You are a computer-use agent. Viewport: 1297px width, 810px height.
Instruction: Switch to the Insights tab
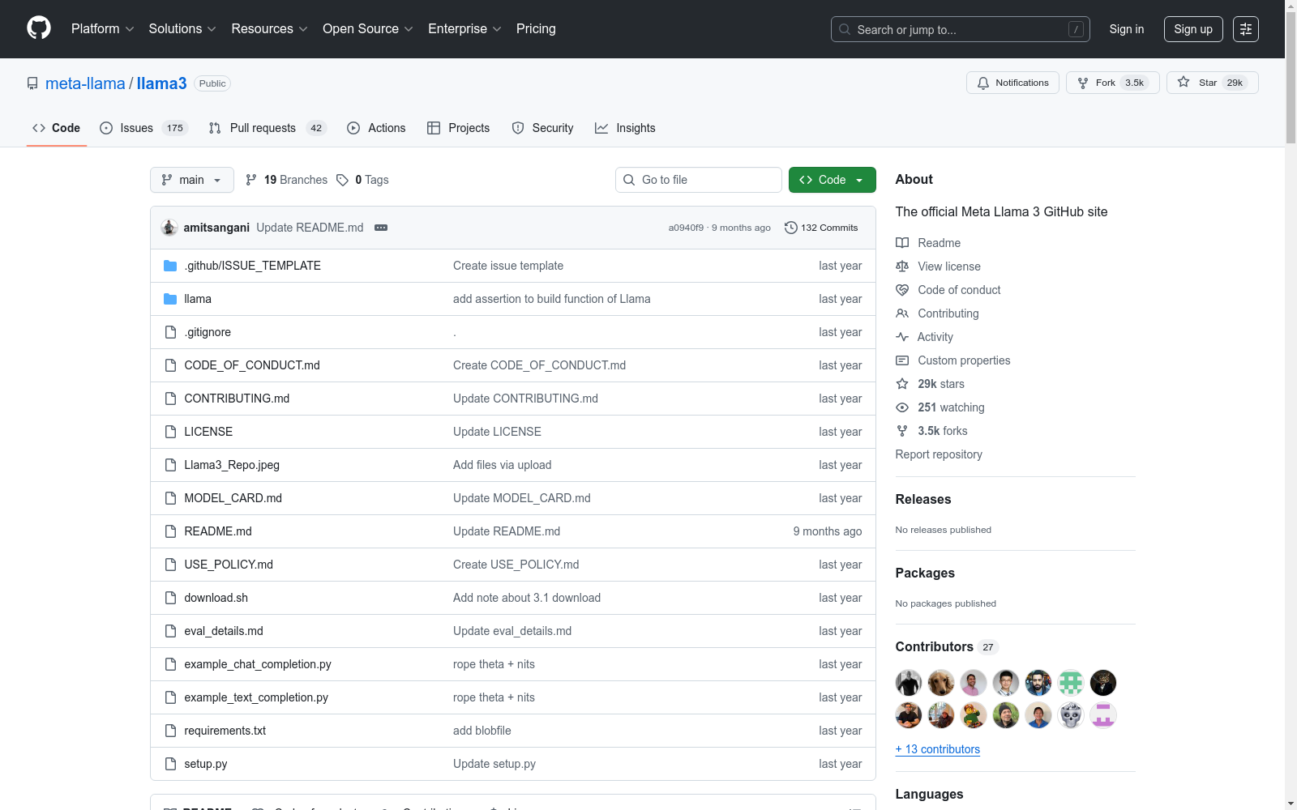625,128
